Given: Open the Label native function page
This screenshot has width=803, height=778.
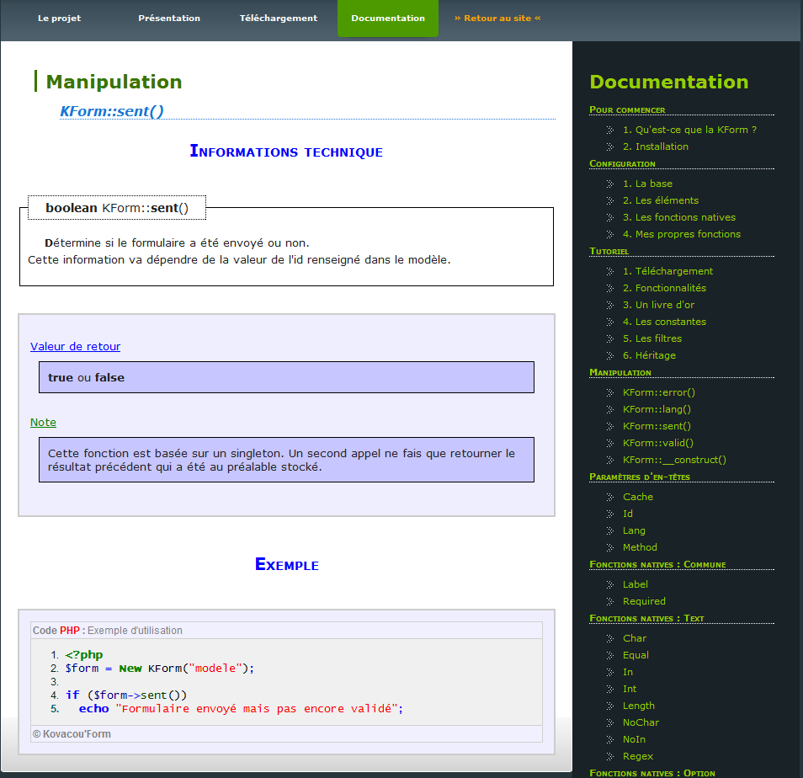Looking at the screenshot, I should 635,585.
